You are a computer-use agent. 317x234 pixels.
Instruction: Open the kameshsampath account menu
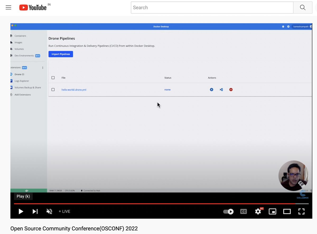tap(302, 27)
